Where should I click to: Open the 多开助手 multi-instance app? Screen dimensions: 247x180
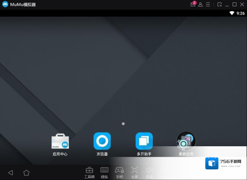coord(144,141)
